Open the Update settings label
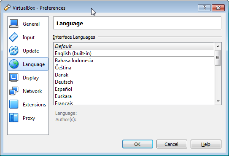Image resolution: width=229 pixels, height=156 pixels. click(x=31, y=51)
